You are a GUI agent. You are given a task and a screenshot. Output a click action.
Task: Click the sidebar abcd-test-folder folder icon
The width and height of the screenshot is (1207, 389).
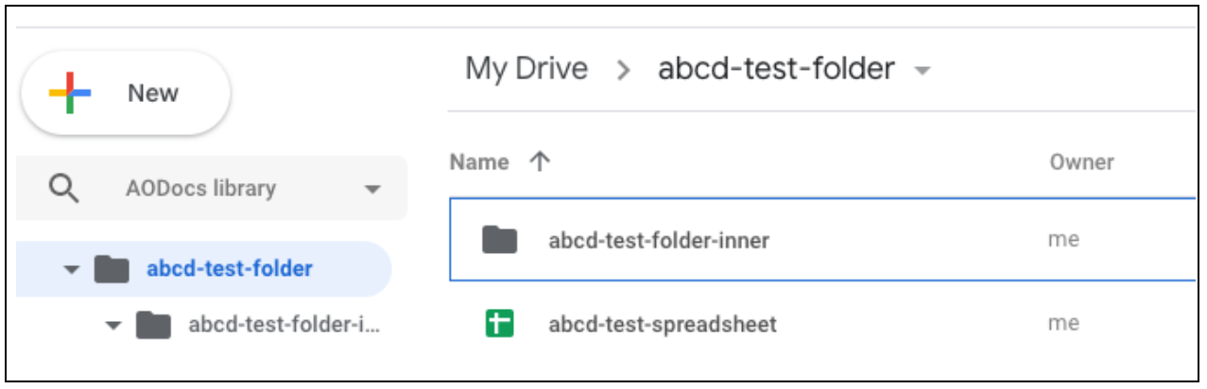tap(112, 269)
